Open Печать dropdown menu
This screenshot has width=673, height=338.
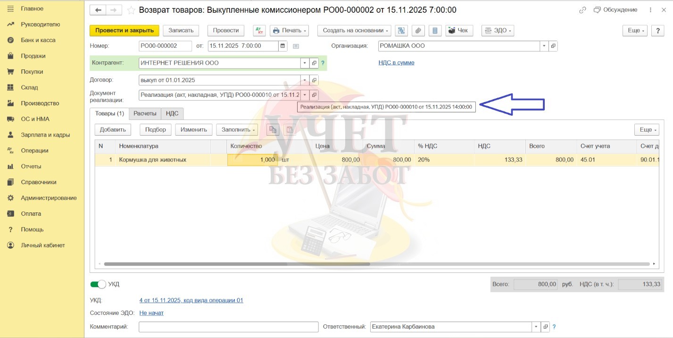click(289, 30)
